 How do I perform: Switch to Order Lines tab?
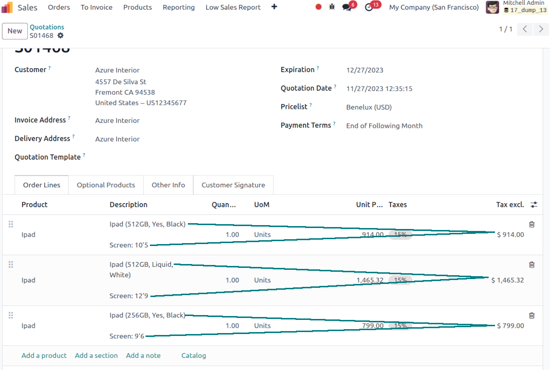click(42, 185)
